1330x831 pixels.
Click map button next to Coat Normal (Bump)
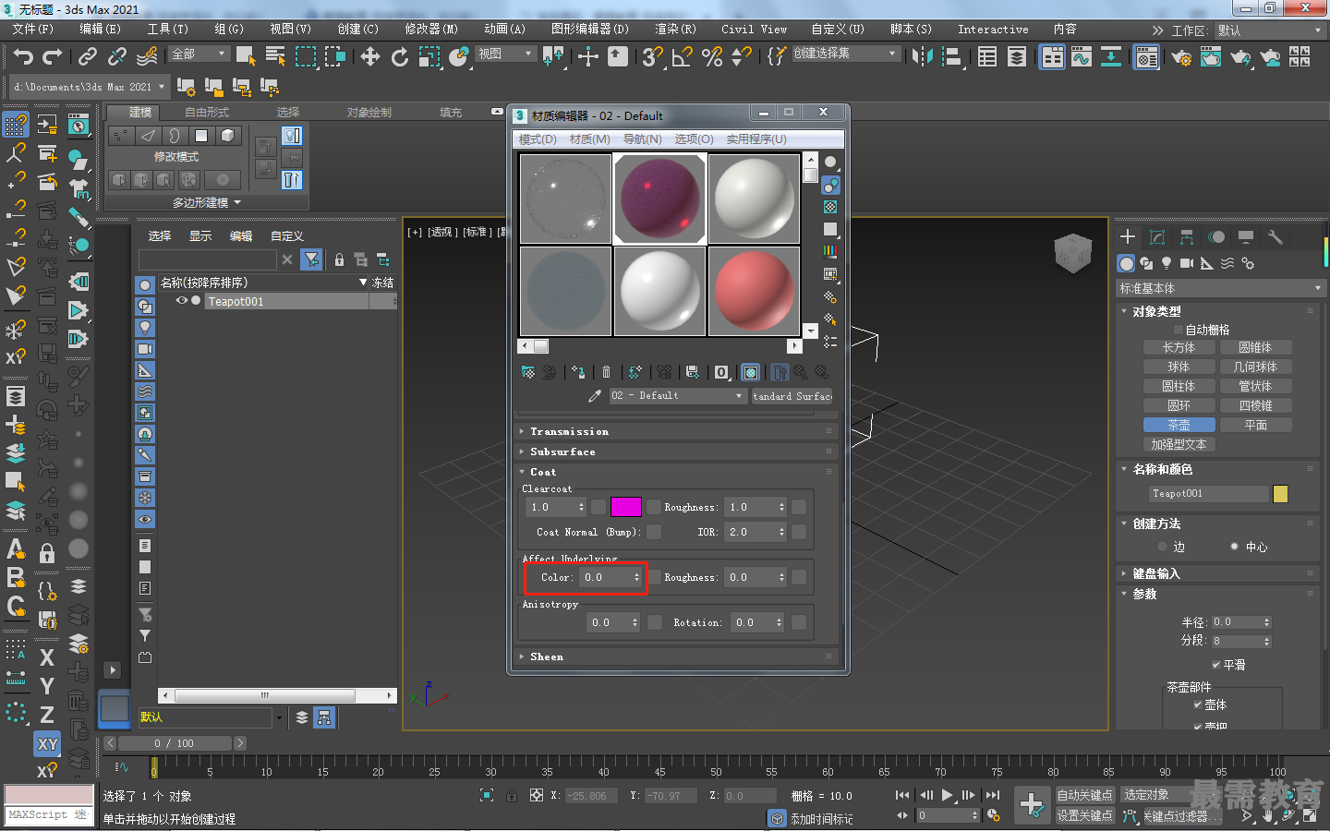click(654, 532)
